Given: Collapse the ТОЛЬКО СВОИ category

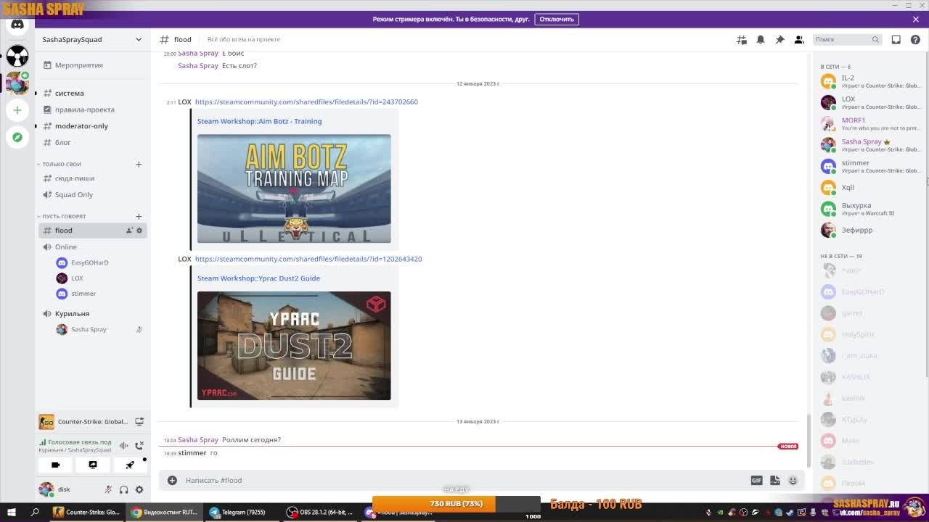Looking at the screenshot, I should pos(60,164).
